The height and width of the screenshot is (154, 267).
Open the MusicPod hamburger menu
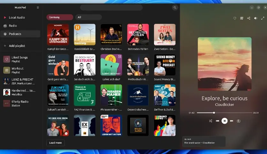38,7
